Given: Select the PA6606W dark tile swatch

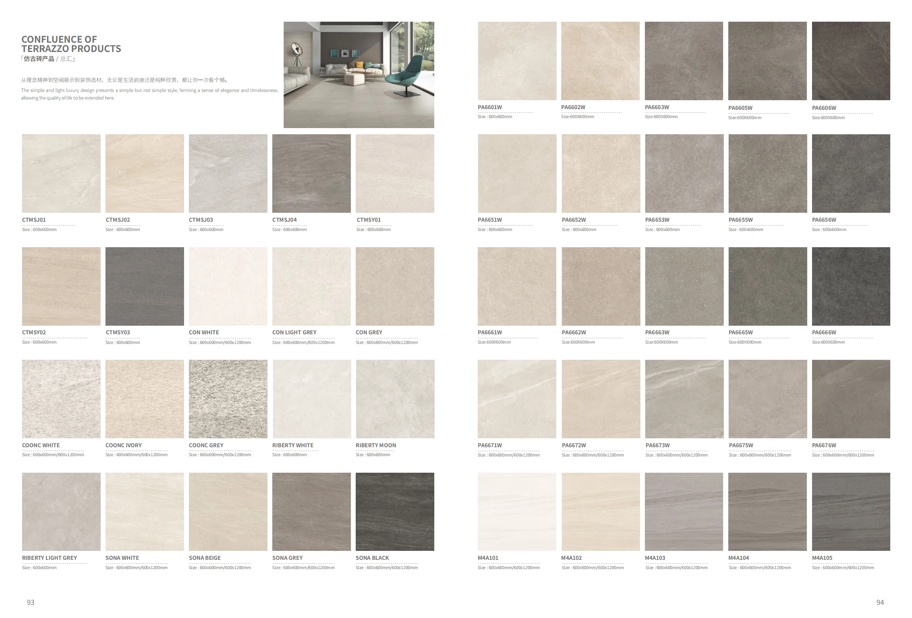Looking at the screenshot, I should tap(851, 61).
